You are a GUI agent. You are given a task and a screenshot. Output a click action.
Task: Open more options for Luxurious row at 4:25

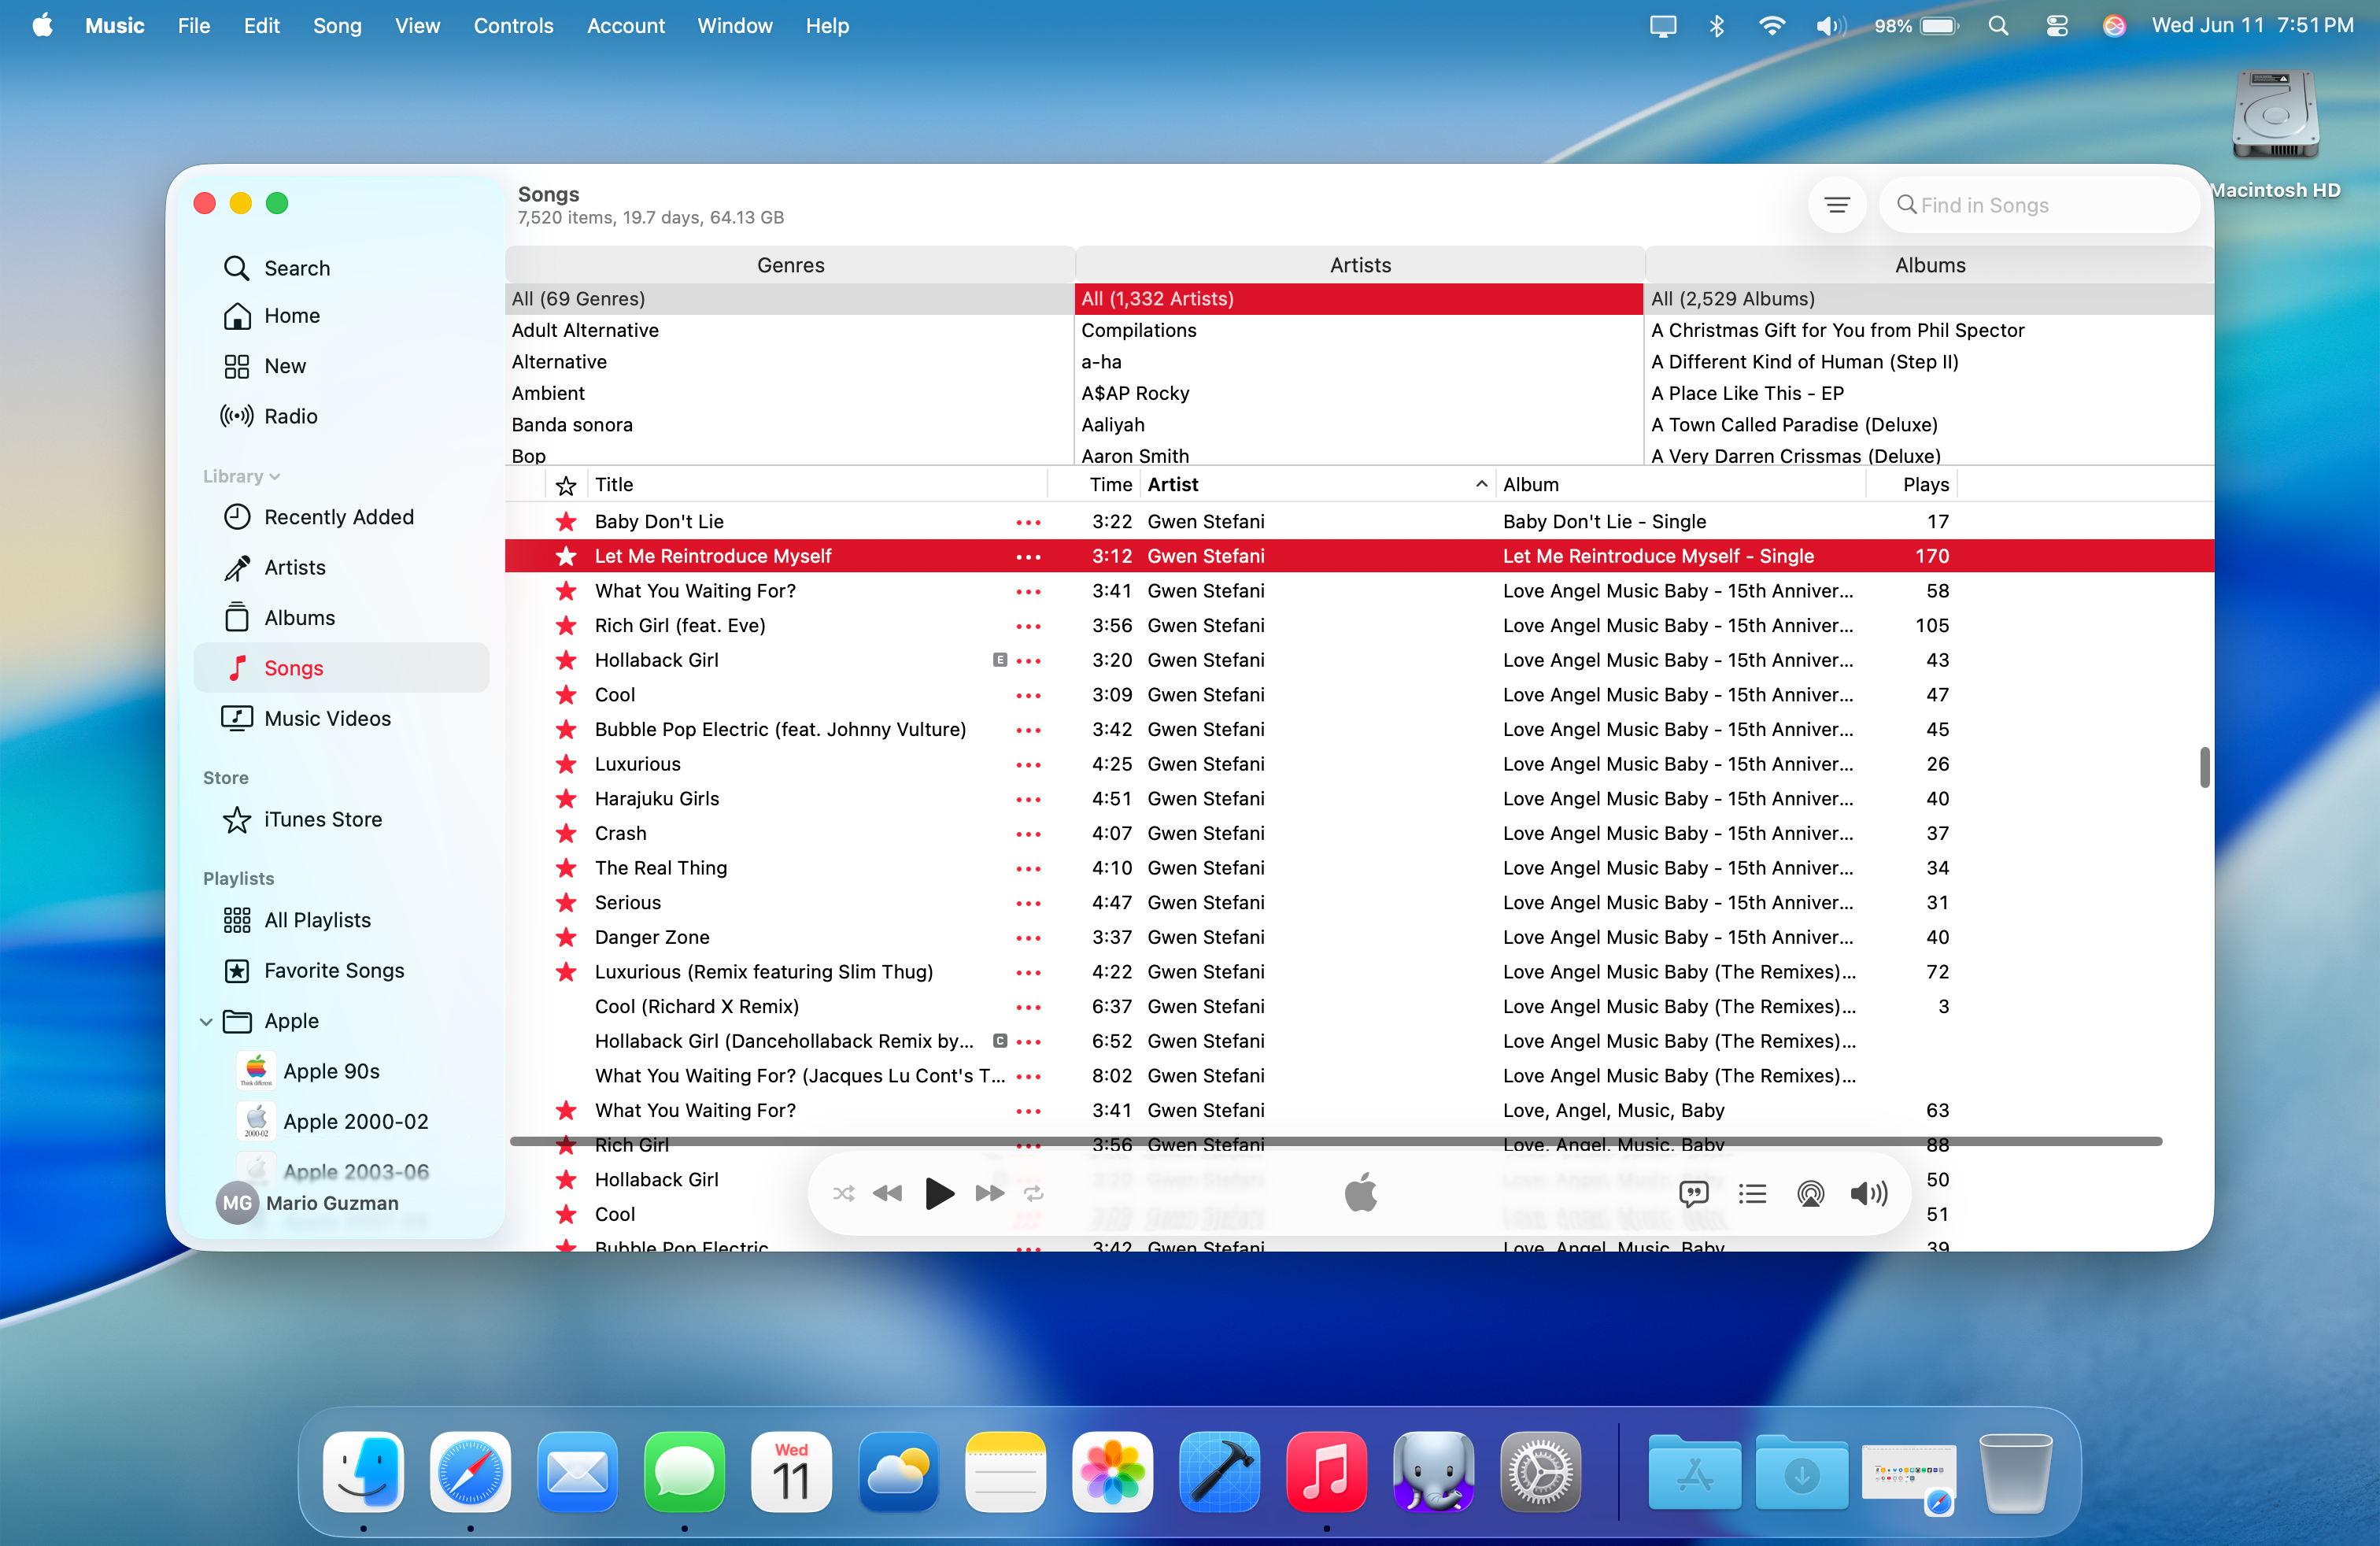pos(1028,765)
